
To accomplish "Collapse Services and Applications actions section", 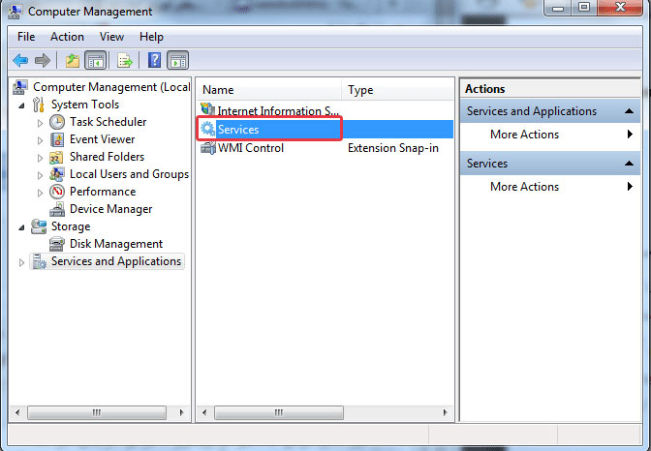I will (x=629, y=111).
